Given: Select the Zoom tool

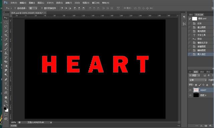Looking at the screenshot, I should [6, 102].
